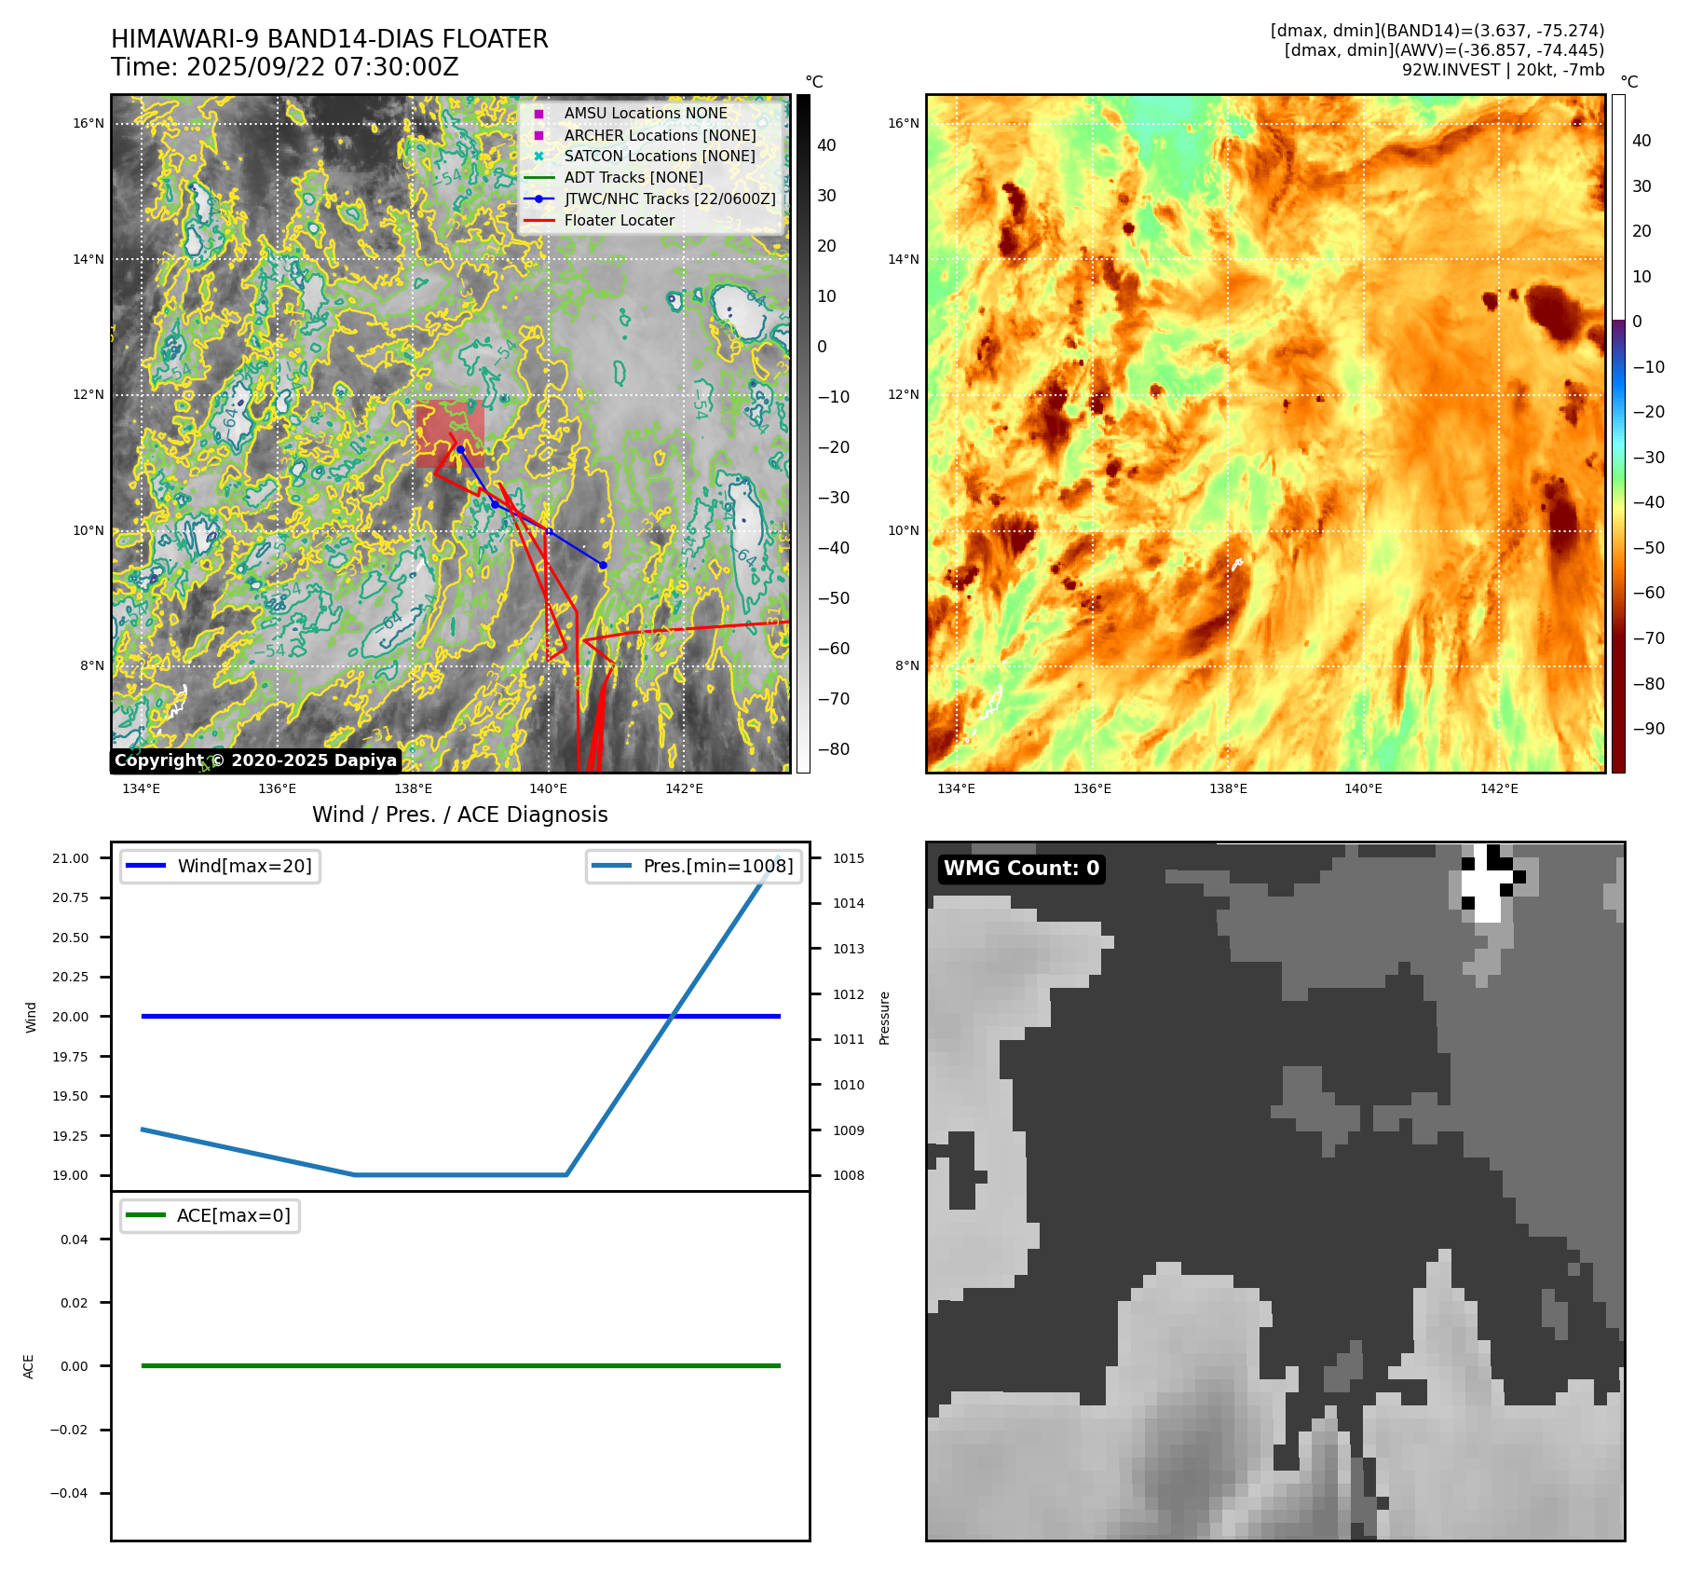Click the AWV dmax/dmin readout text
This screenshot has width=1689, height=1575.
(1444, 50)
